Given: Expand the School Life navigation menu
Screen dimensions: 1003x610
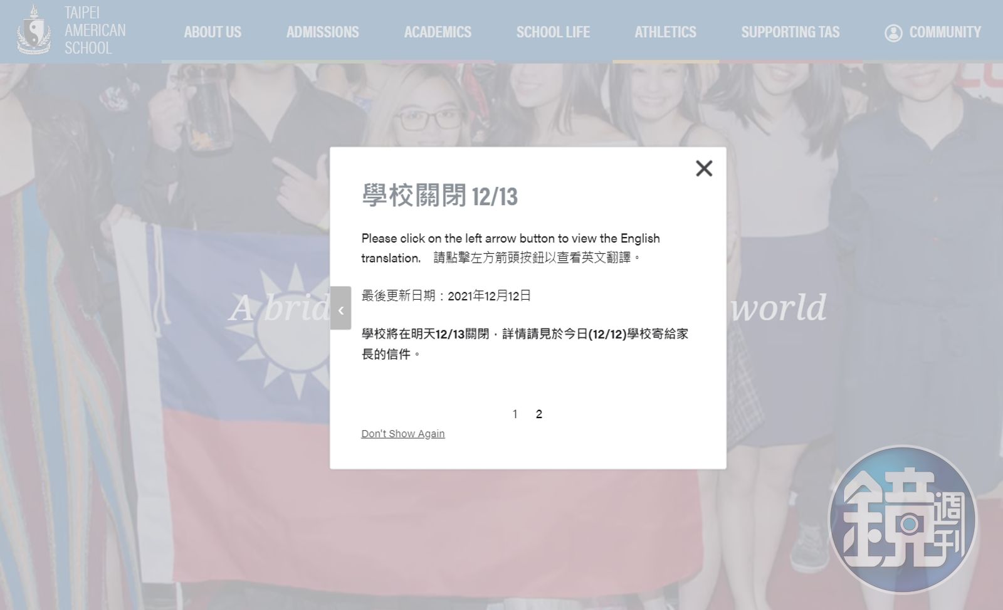Looking at the screenshot, I should point(553,32).
